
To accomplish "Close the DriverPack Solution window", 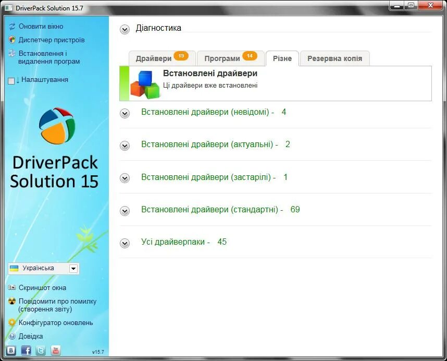I will click(430, 5).
